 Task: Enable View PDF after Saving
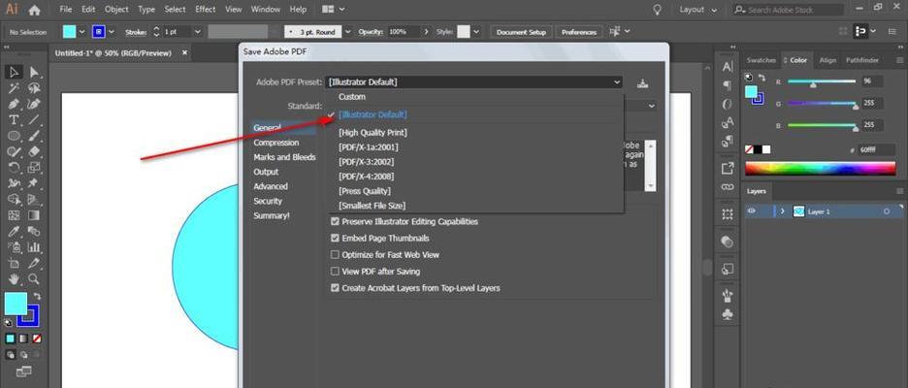click(335, 271)
